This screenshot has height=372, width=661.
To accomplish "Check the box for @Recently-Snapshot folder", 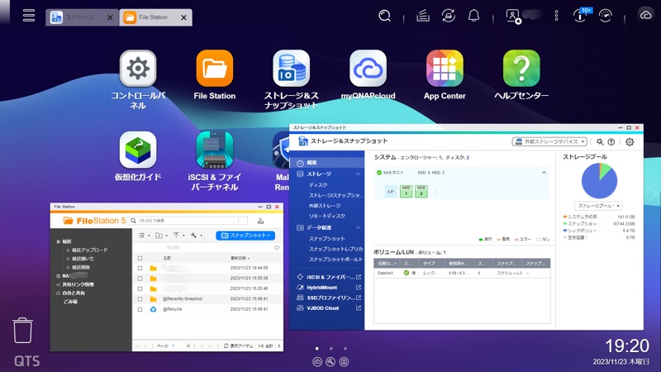I will tap(140, 299).
